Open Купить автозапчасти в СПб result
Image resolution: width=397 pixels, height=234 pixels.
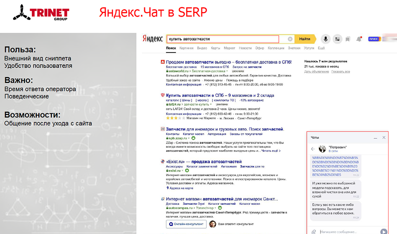220,95
